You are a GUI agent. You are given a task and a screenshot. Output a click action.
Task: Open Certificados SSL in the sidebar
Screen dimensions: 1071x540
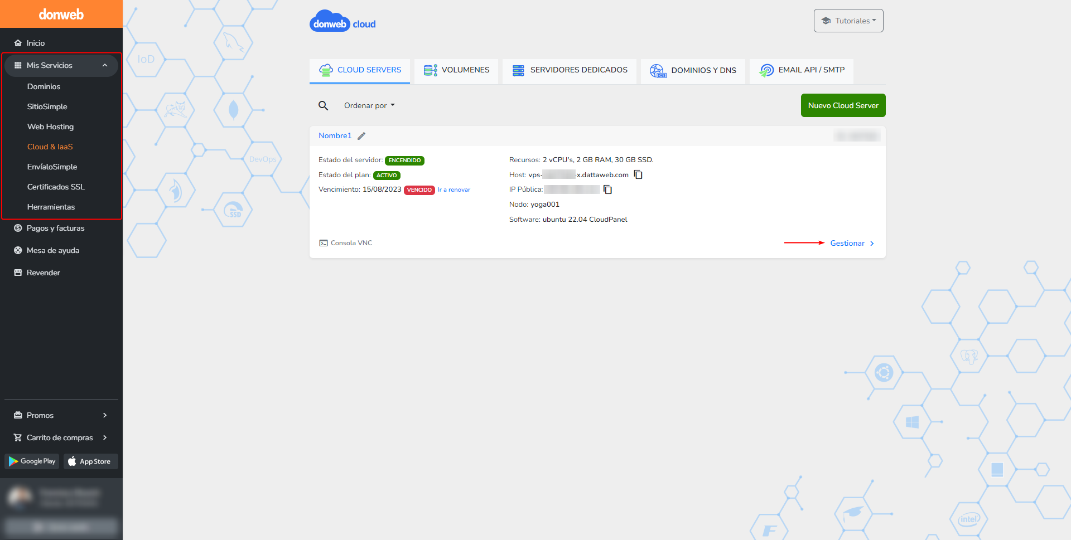[56, 187]
